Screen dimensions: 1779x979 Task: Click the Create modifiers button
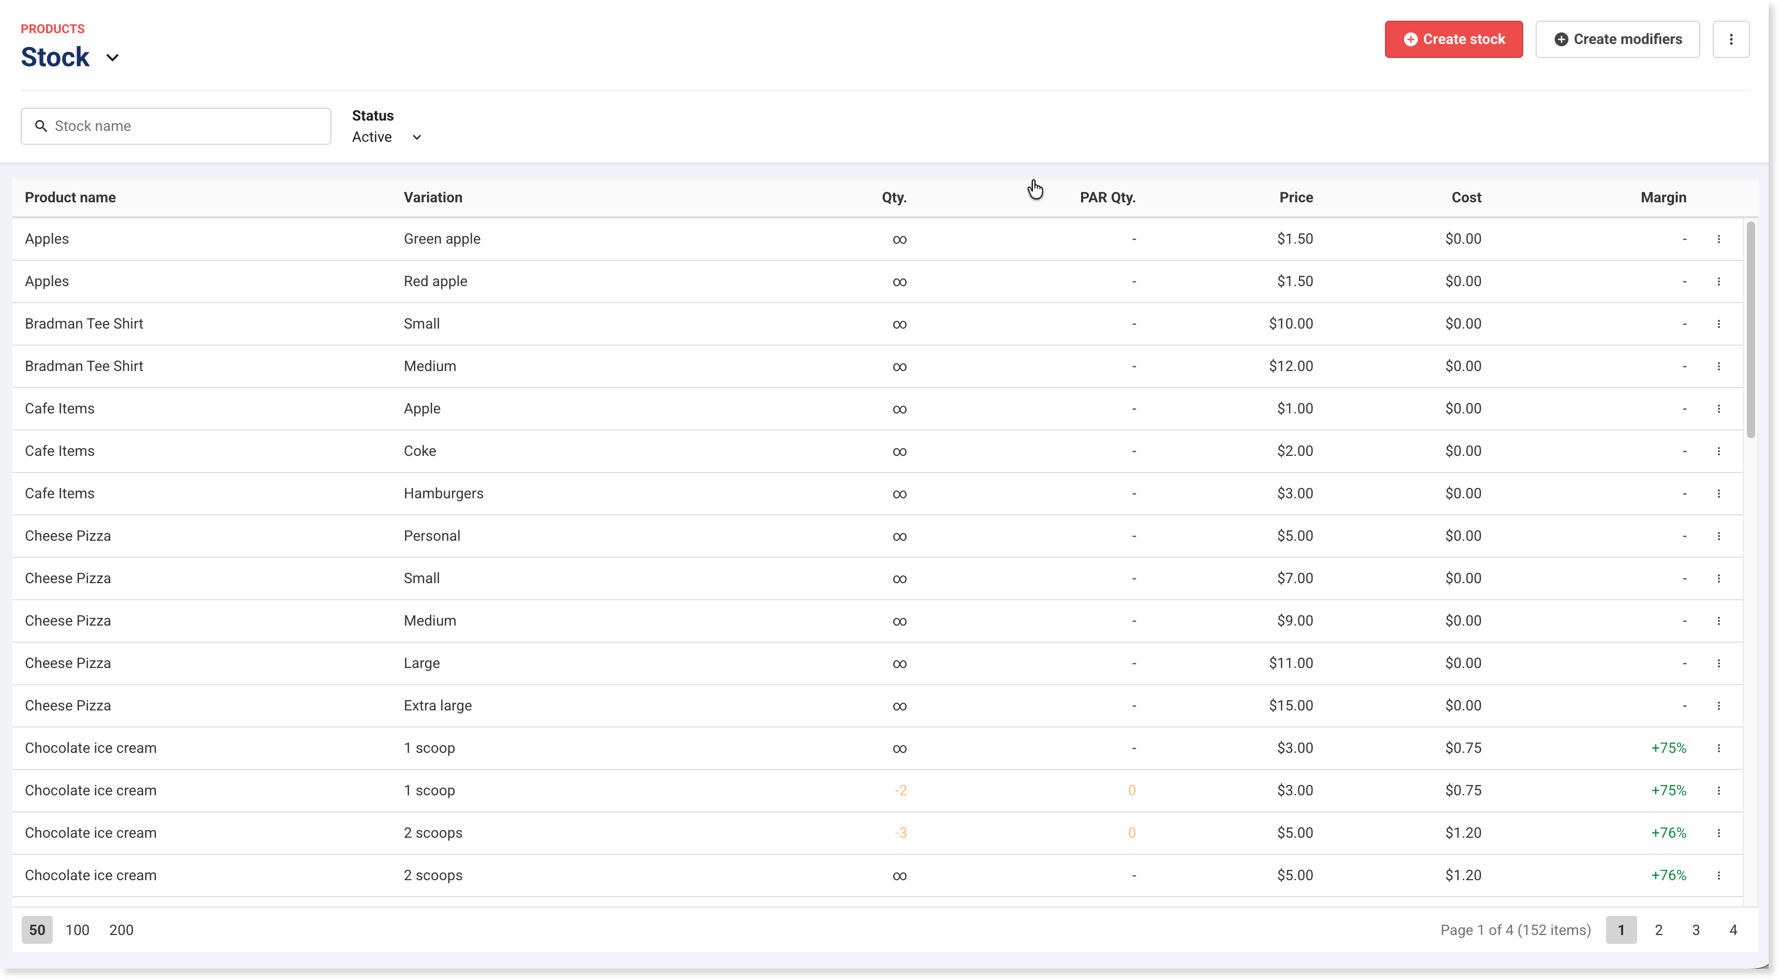[1617, 39]
